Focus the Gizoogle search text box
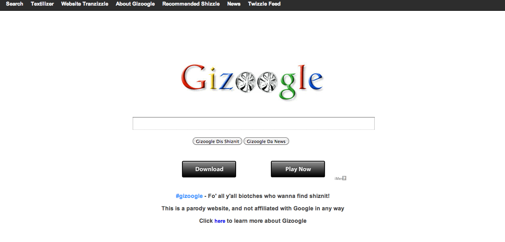 coord(254,123)
